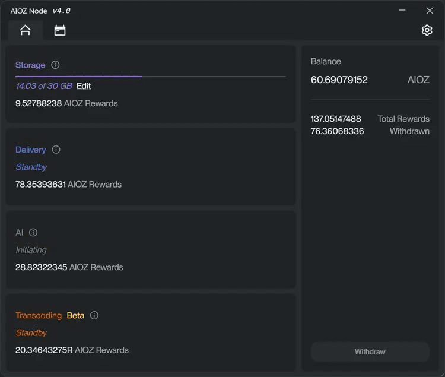The image size is (445, 377).
Task: Select total rewards value 137.05147488
Action: (336, 119)
